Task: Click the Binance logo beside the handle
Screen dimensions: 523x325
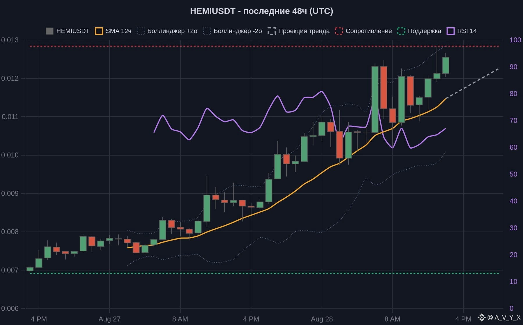Action: [482, 318]
